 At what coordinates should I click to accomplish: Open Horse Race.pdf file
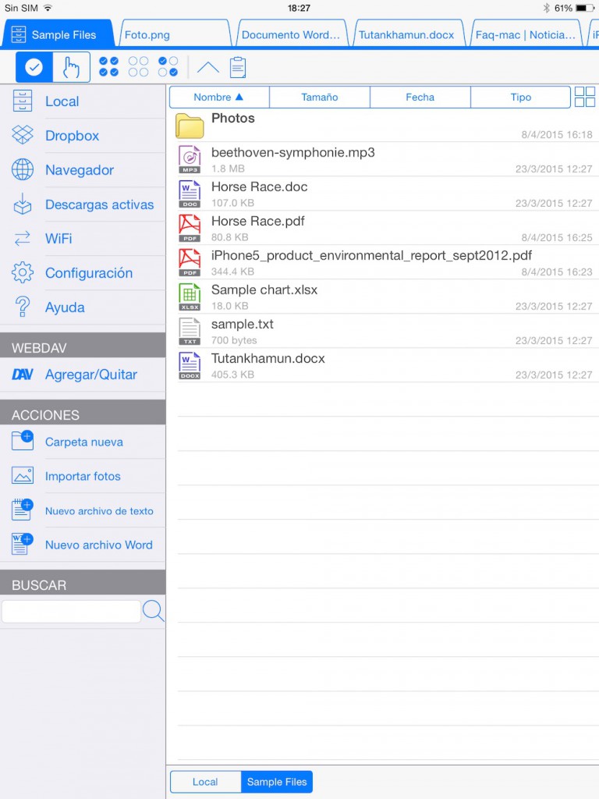point(384,229)
